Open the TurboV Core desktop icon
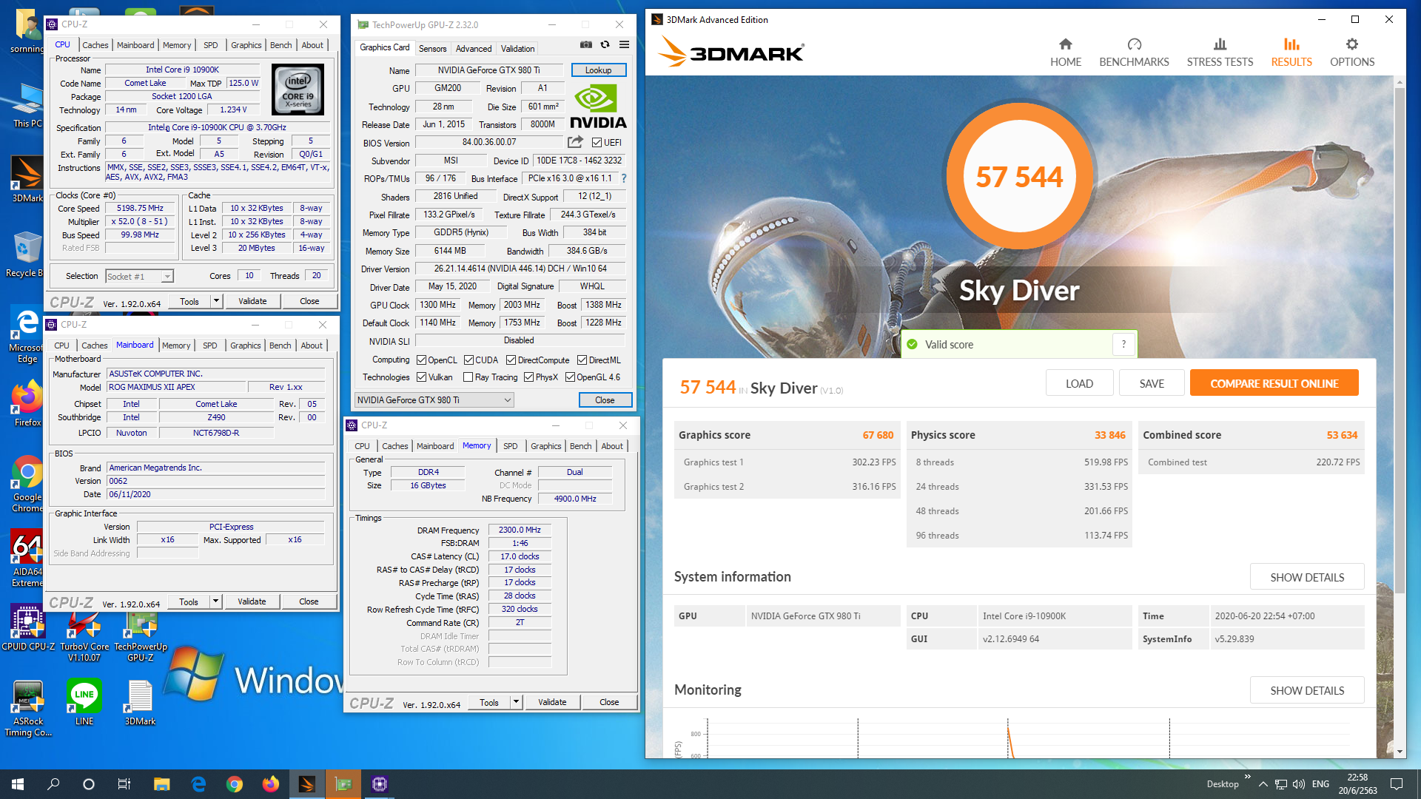Image resolution: width=1421 pixels, height=799 pixels. point(84,633)
